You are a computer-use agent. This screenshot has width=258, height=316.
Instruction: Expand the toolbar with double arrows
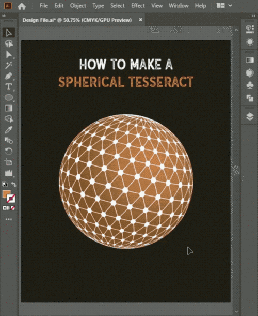[4, 16]
